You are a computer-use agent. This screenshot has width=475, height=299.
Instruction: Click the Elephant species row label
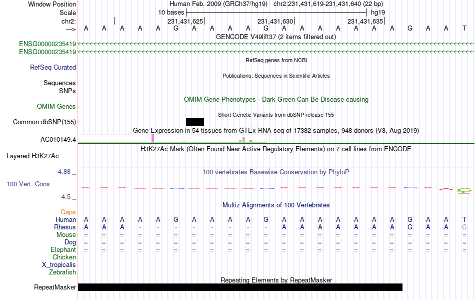point(63,250)
